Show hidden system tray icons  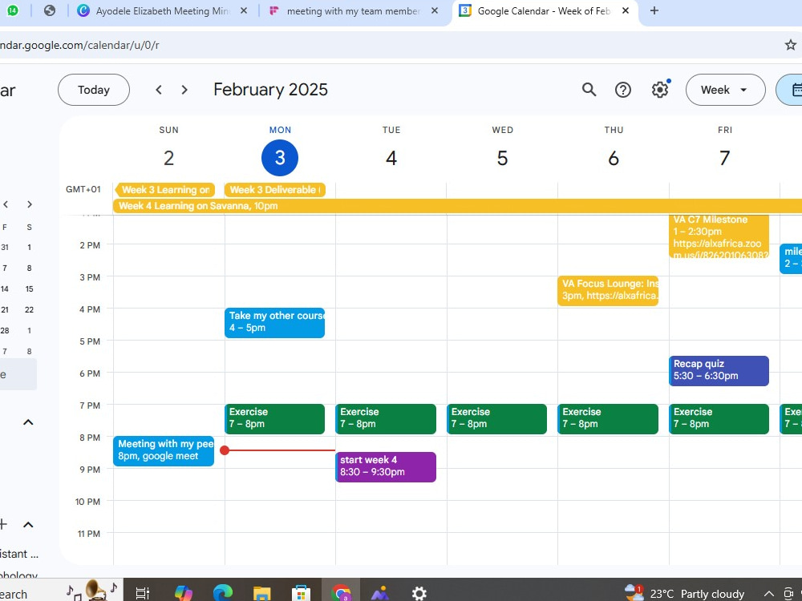pos(768,593)
